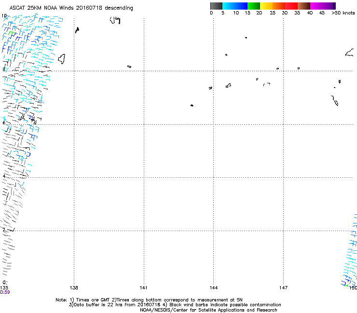Click the gray 0-5 knots color segment
The height and width of the screenshot is (313, 357).
click(216, 6)
